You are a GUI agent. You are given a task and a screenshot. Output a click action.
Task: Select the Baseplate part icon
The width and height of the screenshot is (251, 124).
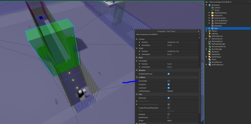[x=213, y=26]
